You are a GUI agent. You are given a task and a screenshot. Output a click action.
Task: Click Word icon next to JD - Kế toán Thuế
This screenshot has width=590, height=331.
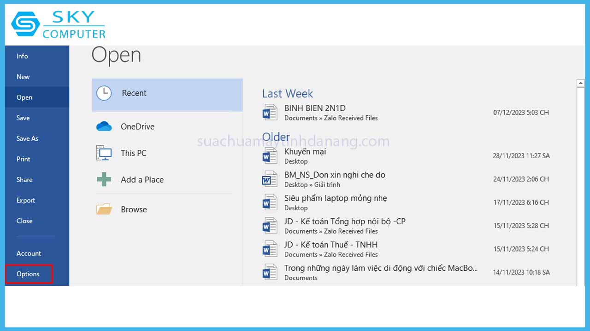[270, 249]
